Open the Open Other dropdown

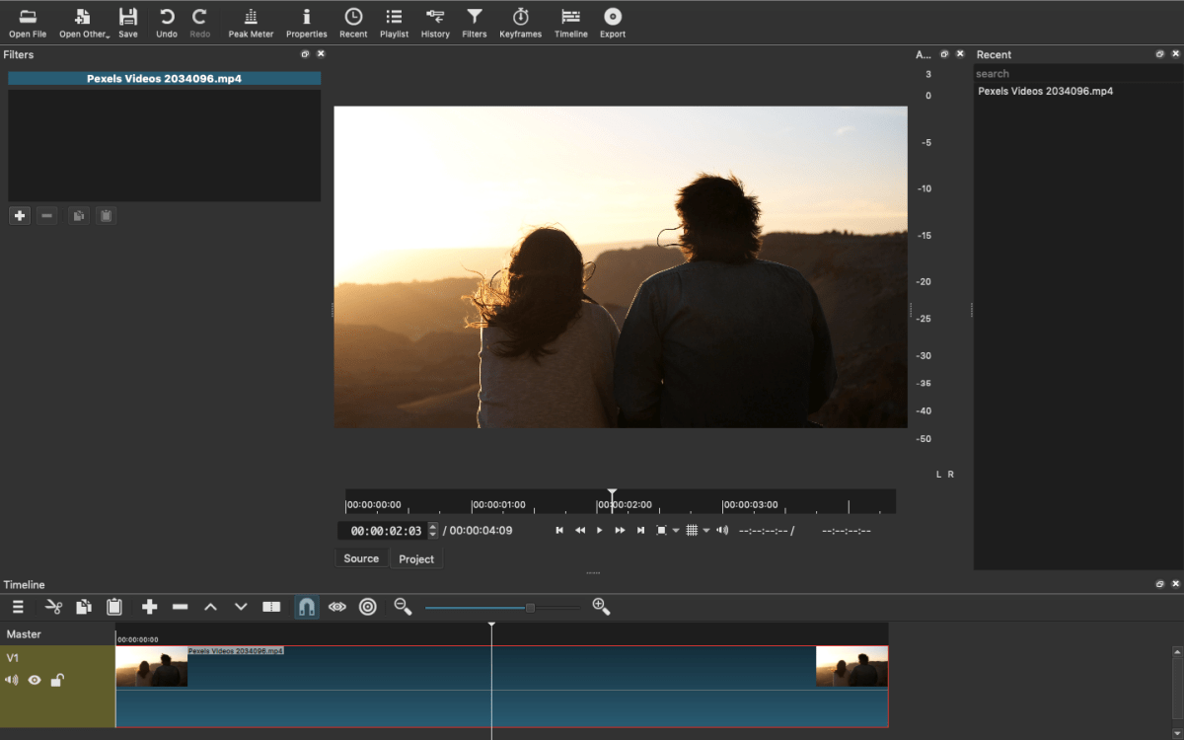point(83,22)
